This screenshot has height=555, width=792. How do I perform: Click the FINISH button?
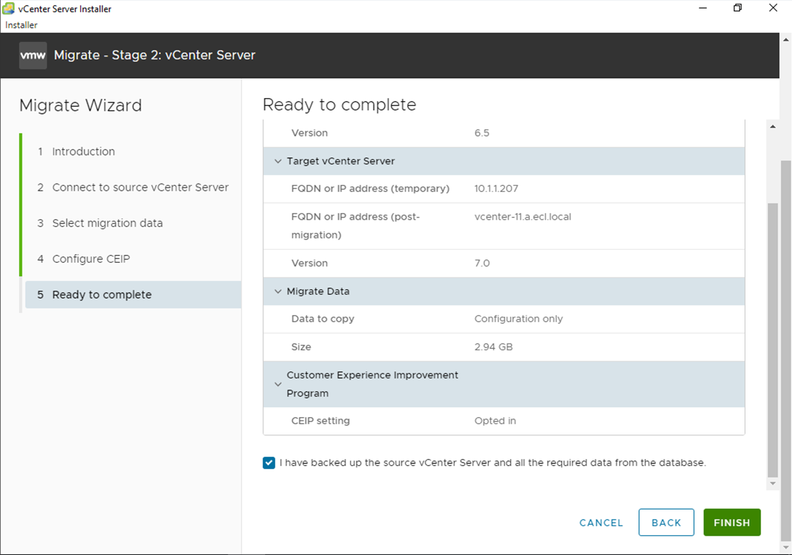pyautogui.click(x=732, y=522)
